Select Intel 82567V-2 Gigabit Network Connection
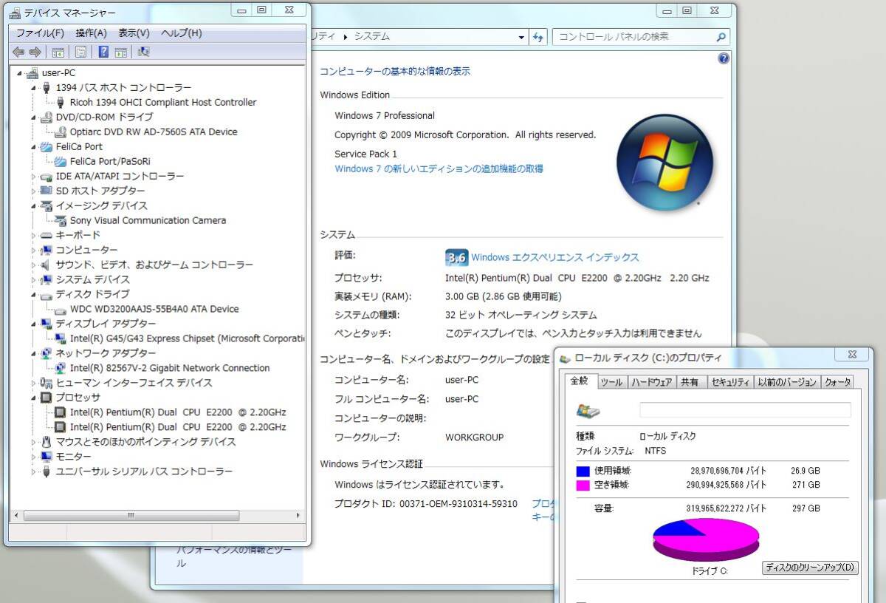The image size is (886, 603). pyautogui.click(x=170, y=368)
